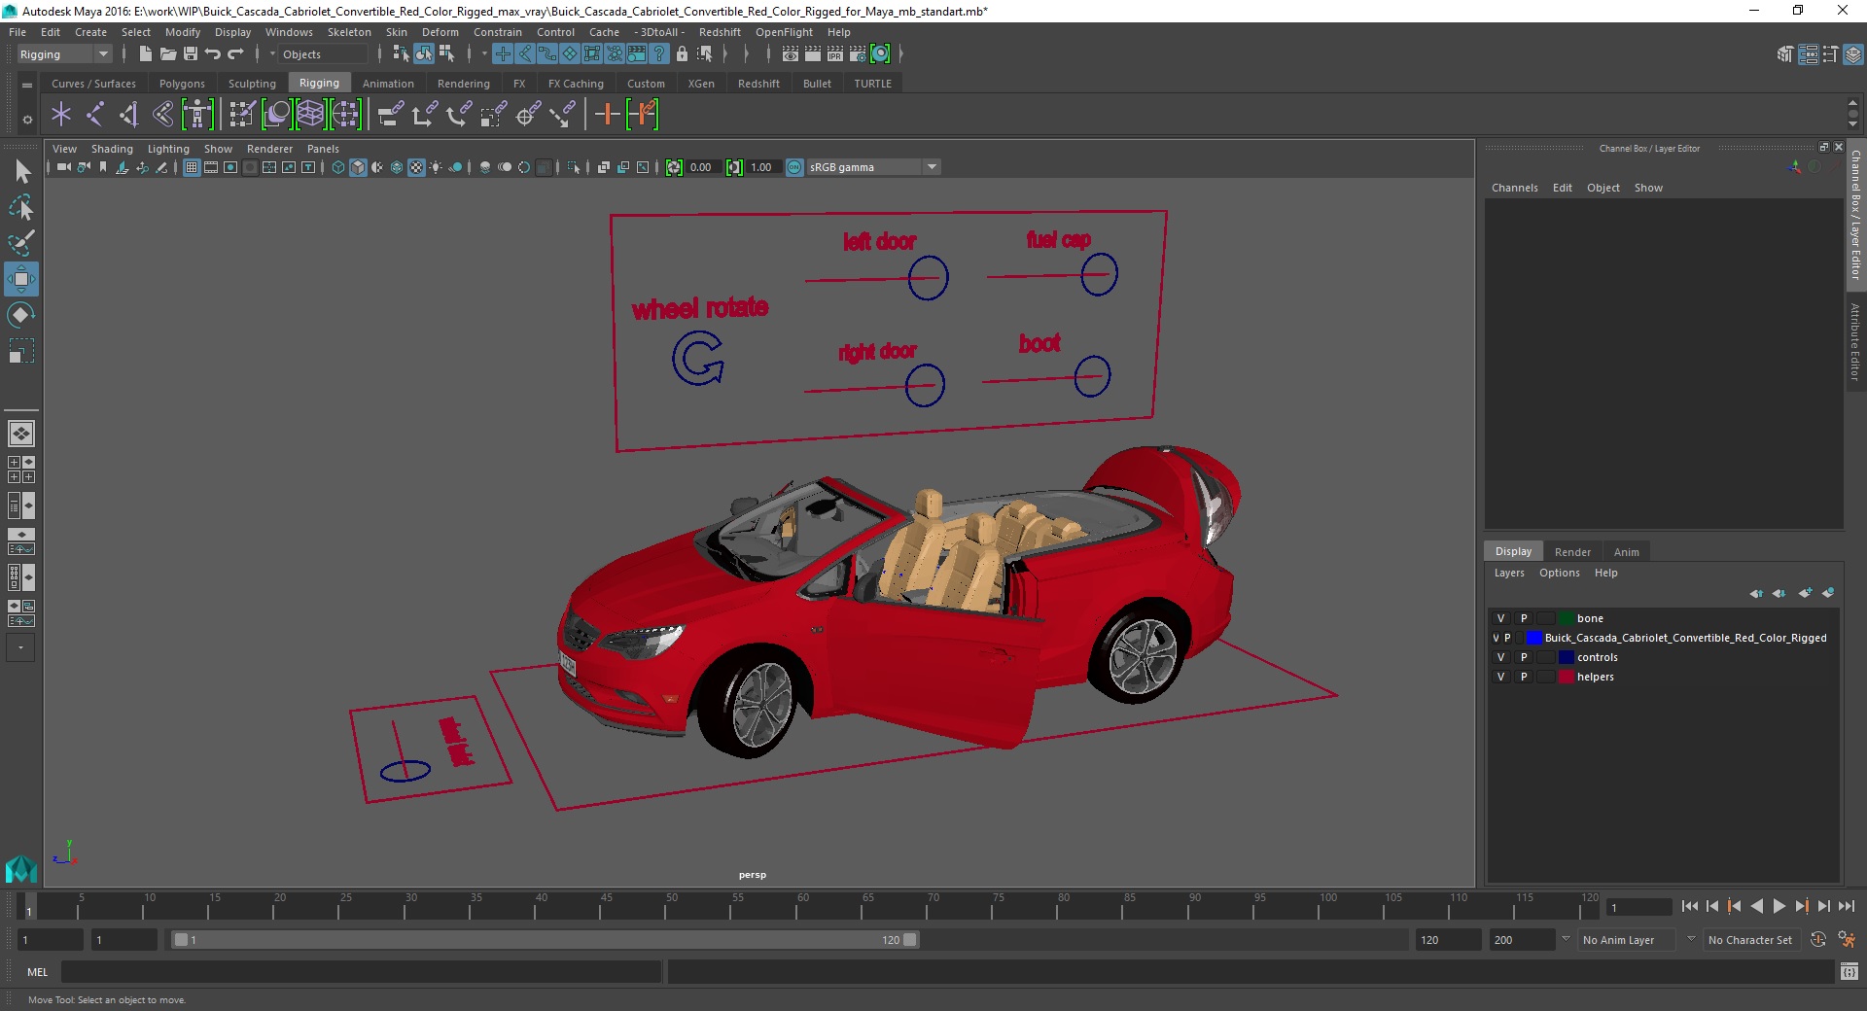Save the scene with the floppy disk icon
This screenshot has width=1867, height=1011.
(x=191, y=54)
